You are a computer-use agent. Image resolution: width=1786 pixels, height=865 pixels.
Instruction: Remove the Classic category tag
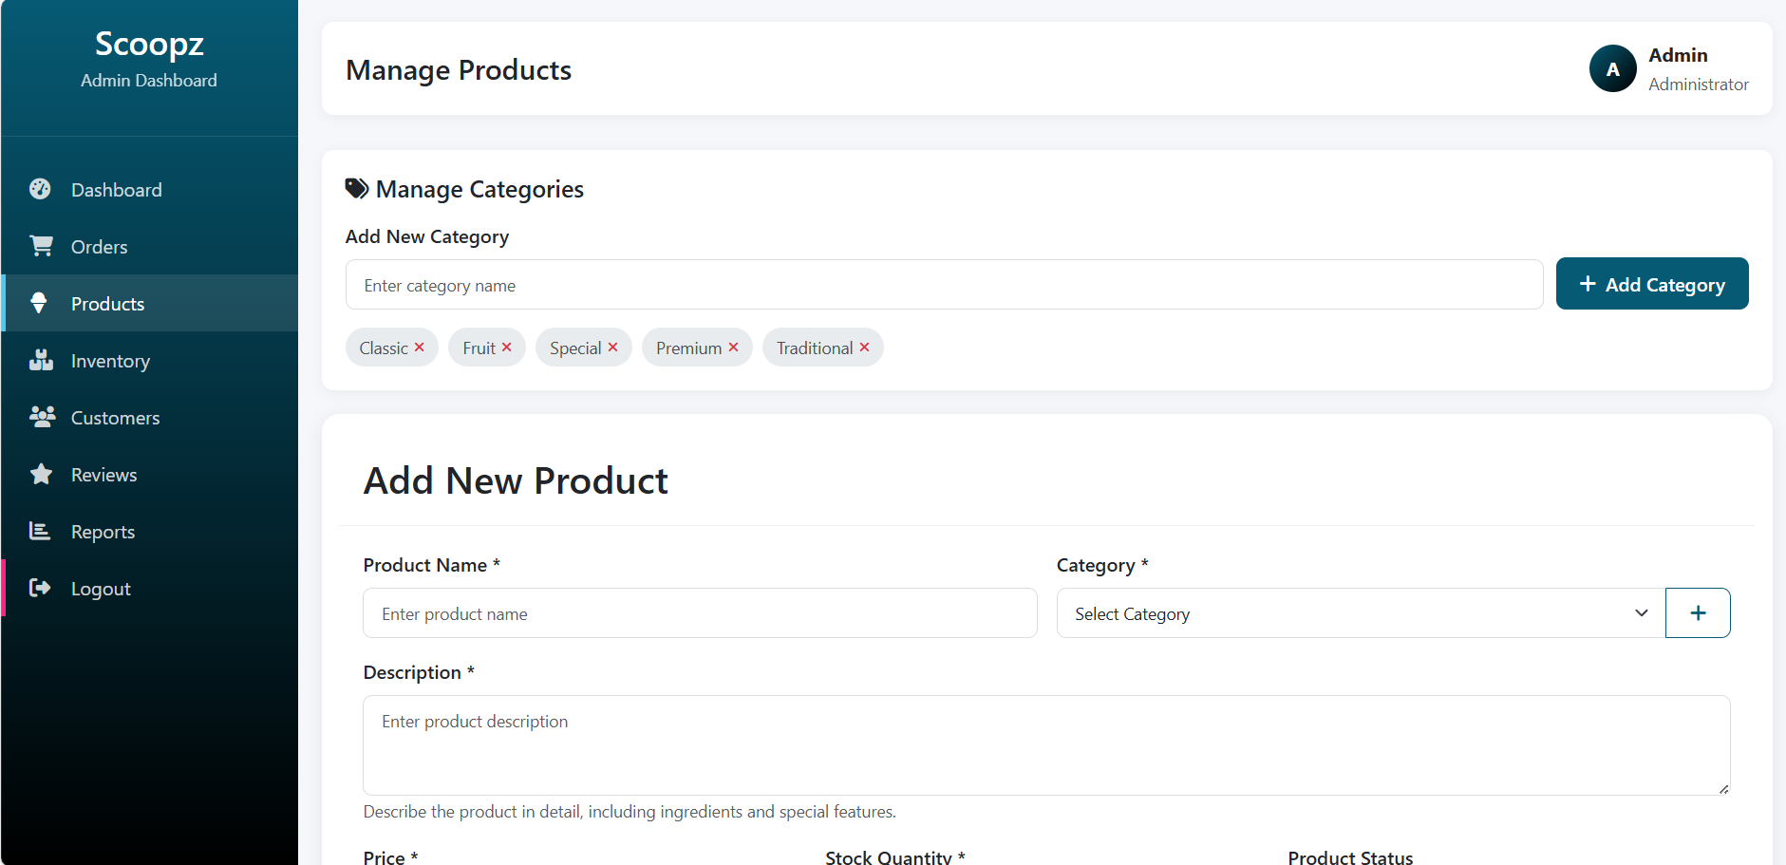(420, 348)
